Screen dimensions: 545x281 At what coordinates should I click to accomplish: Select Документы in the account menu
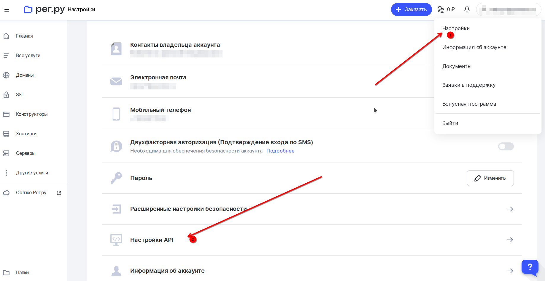pyautogui.click(x=457, y=66)
